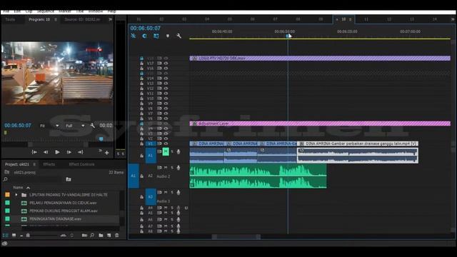Screen dimensions: 457x257
Task: Expand the LIPUTAN PADANG TV bin
Action: [x=16, y=195]
